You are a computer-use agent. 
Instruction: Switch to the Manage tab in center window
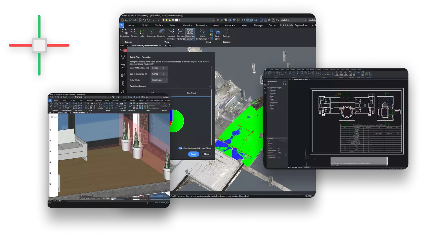coord(258,25)
